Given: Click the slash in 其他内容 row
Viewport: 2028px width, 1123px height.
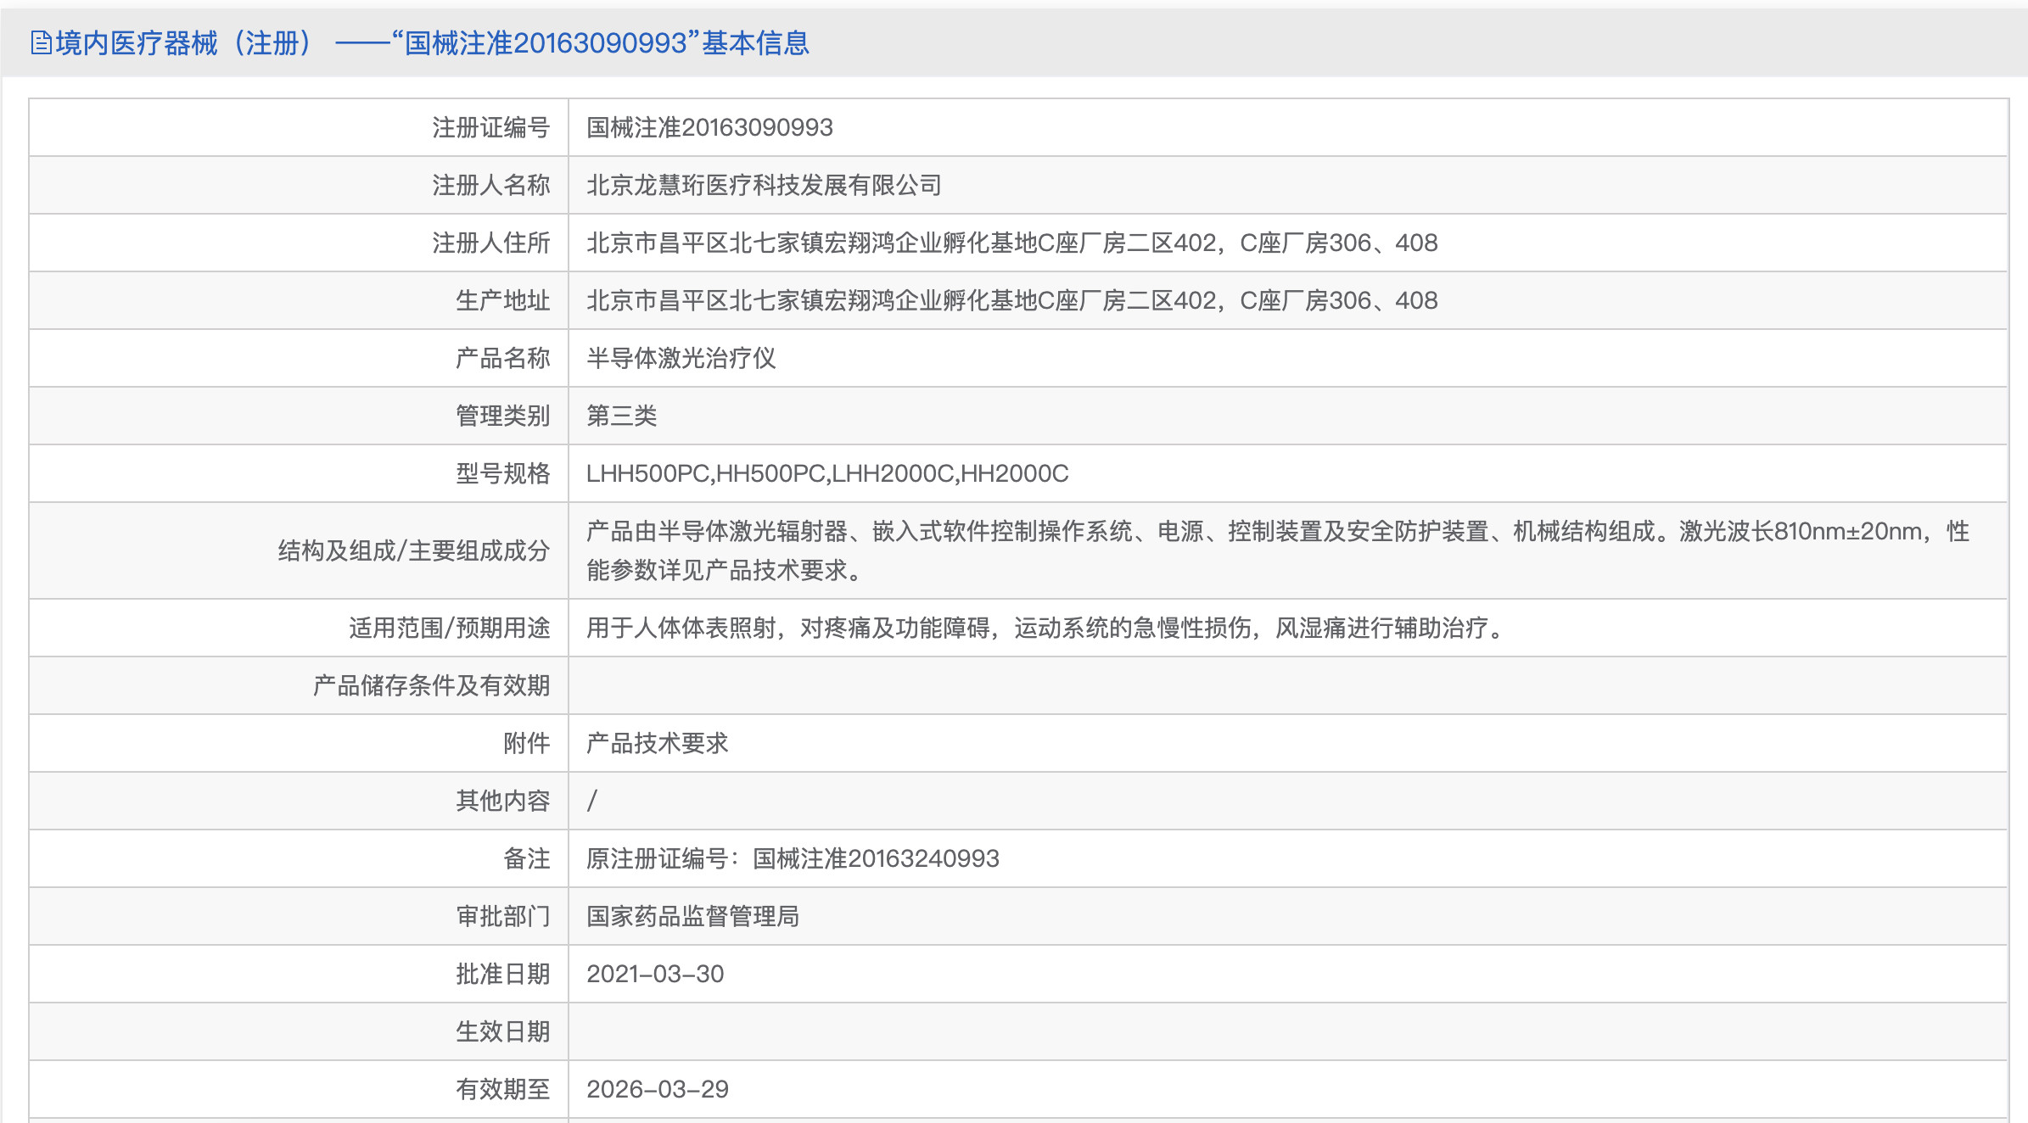Looking at the screenshot, I should point(592,801).
